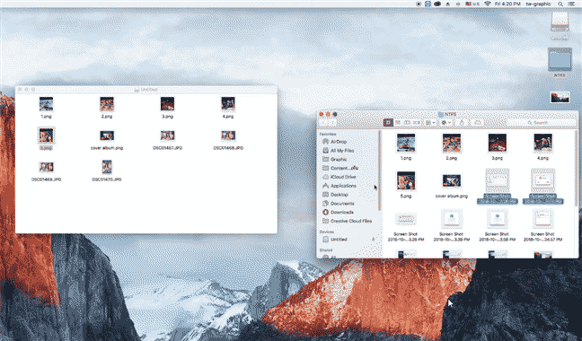Image resolution: width=582 pixels, height=341 pixels.
Task: Open the U.S. input source menu
Action: click(472, 4)
